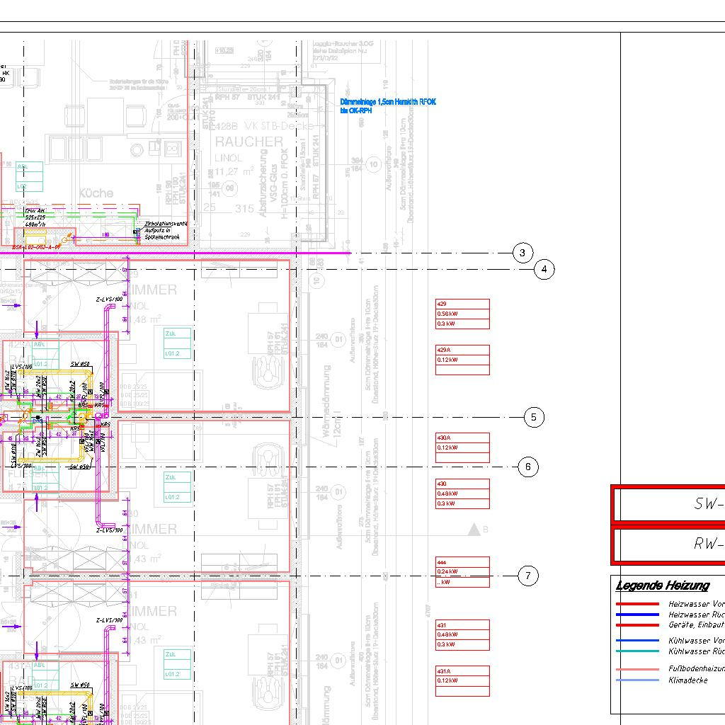Click grid axis marker 5
Screen dimensions: 725x725
pos(534,418)
